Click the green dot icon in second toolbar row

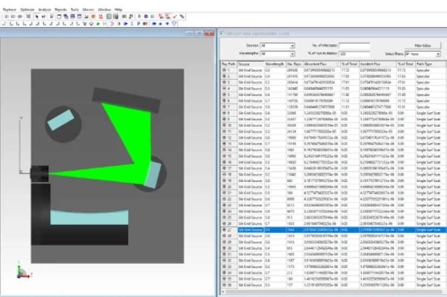(x=98, y=24)
